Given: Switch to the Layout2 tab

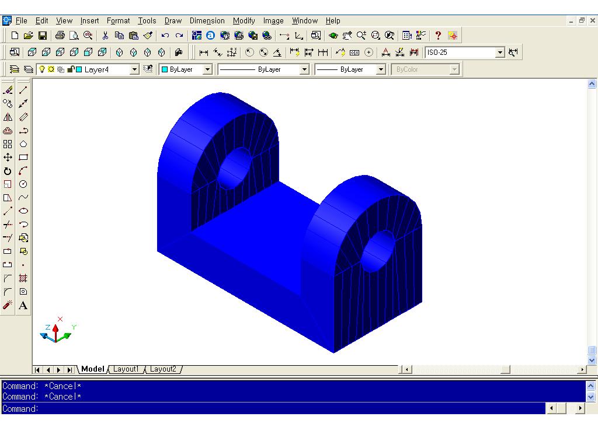Looking at the screenshot, I should point(164,369).
